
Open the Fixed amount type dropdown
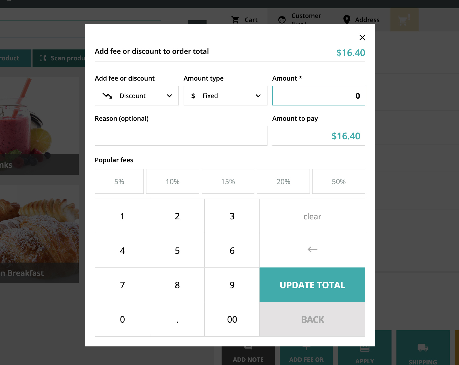(225, 96)
